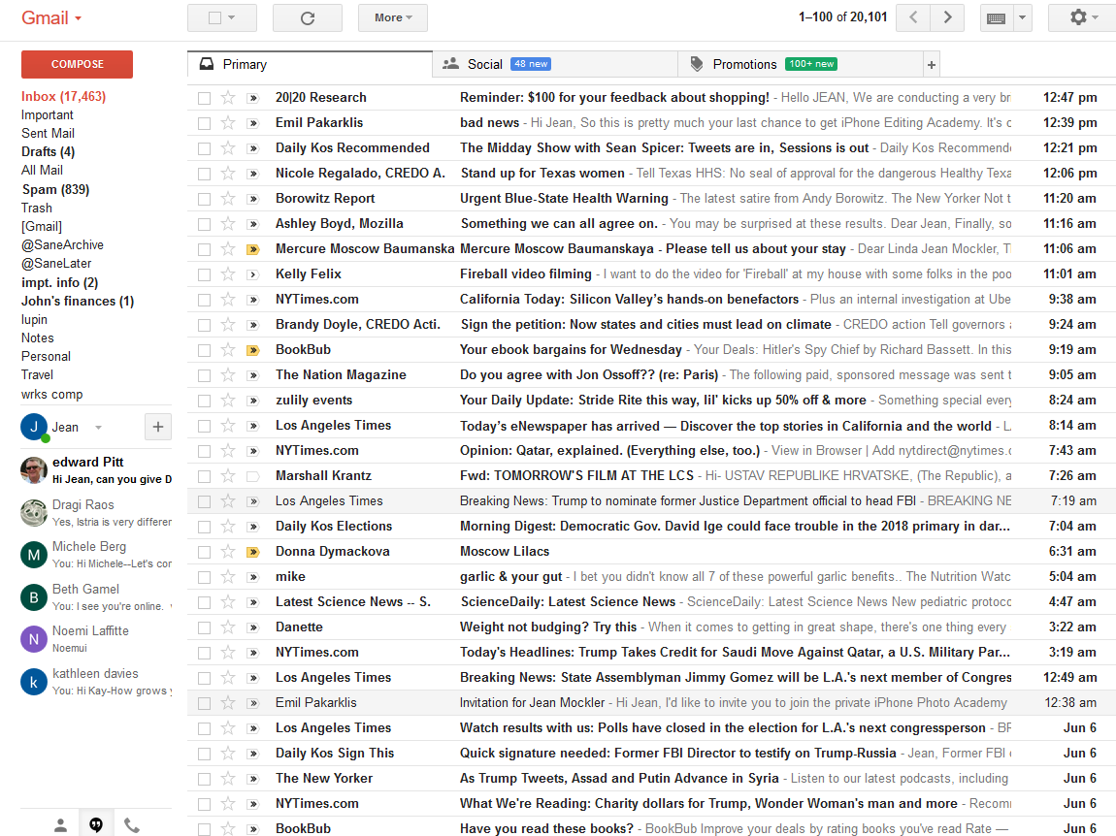
Task: Click Noemi Laffitte's avatar in chat list
Action: 33,639
